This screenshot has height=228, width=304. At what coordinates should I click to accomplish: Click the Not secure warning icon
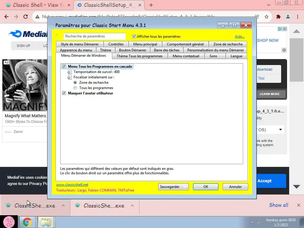click(x=37, y=17)
